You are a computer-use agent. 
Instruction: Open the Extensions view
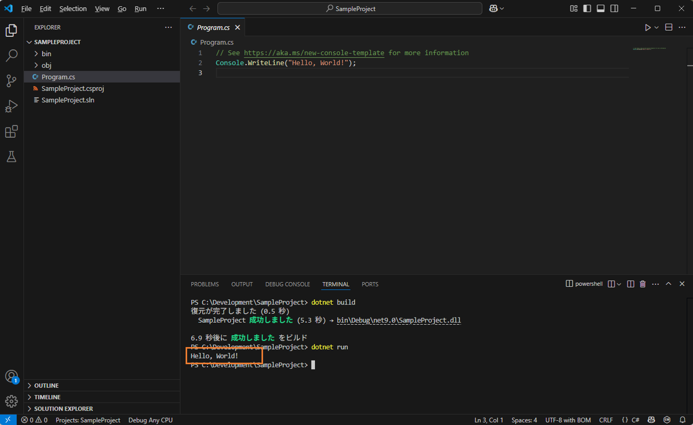click(11, 131)
